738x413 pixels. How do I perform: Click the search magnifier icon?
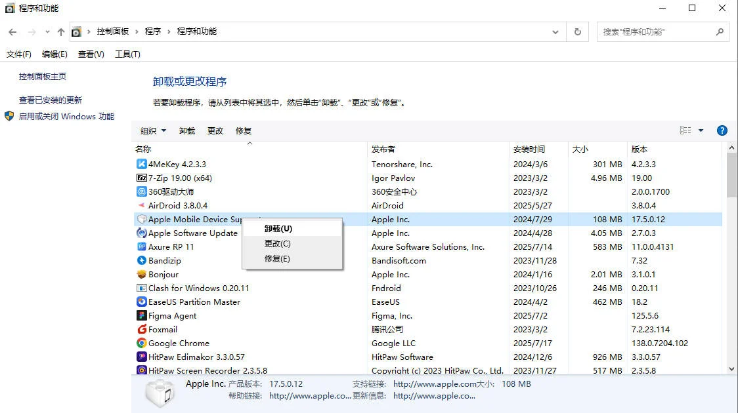coord(720,32)
